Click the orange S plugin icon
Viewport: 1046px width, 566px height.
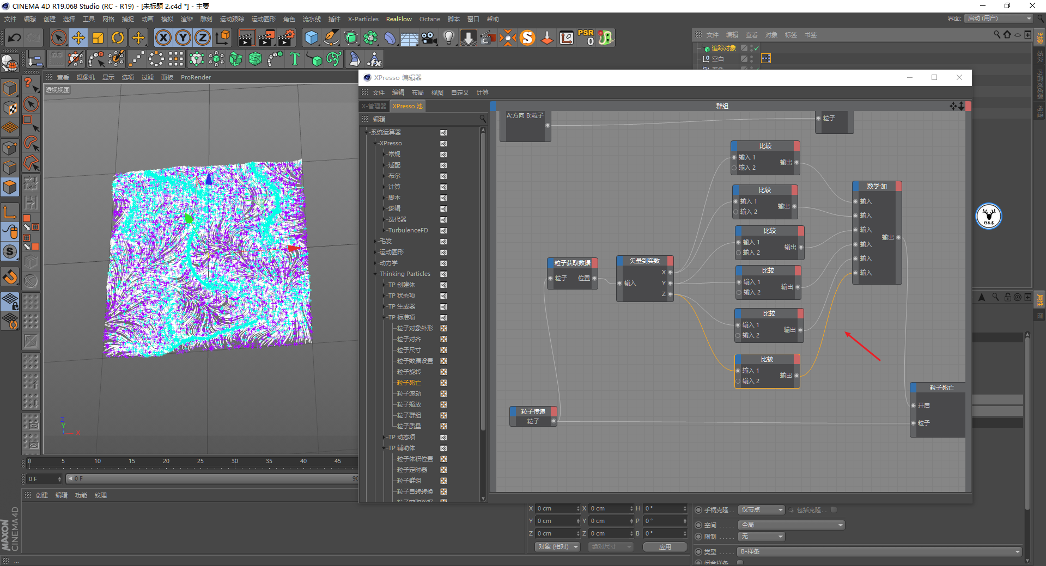click(x=527, y=38)
